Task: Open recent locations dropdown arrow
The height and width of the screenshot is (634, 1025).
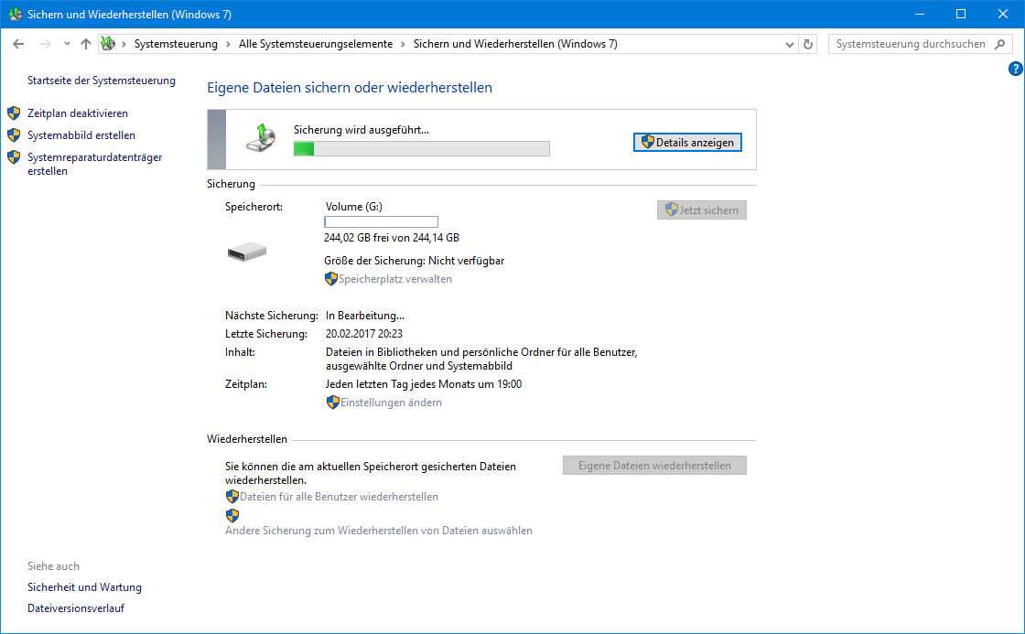Action: point(67,44)
